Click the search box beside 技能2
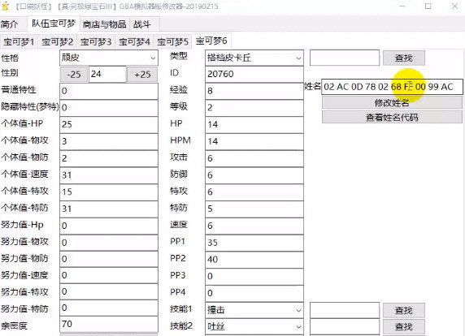 (x=345, y=326)
